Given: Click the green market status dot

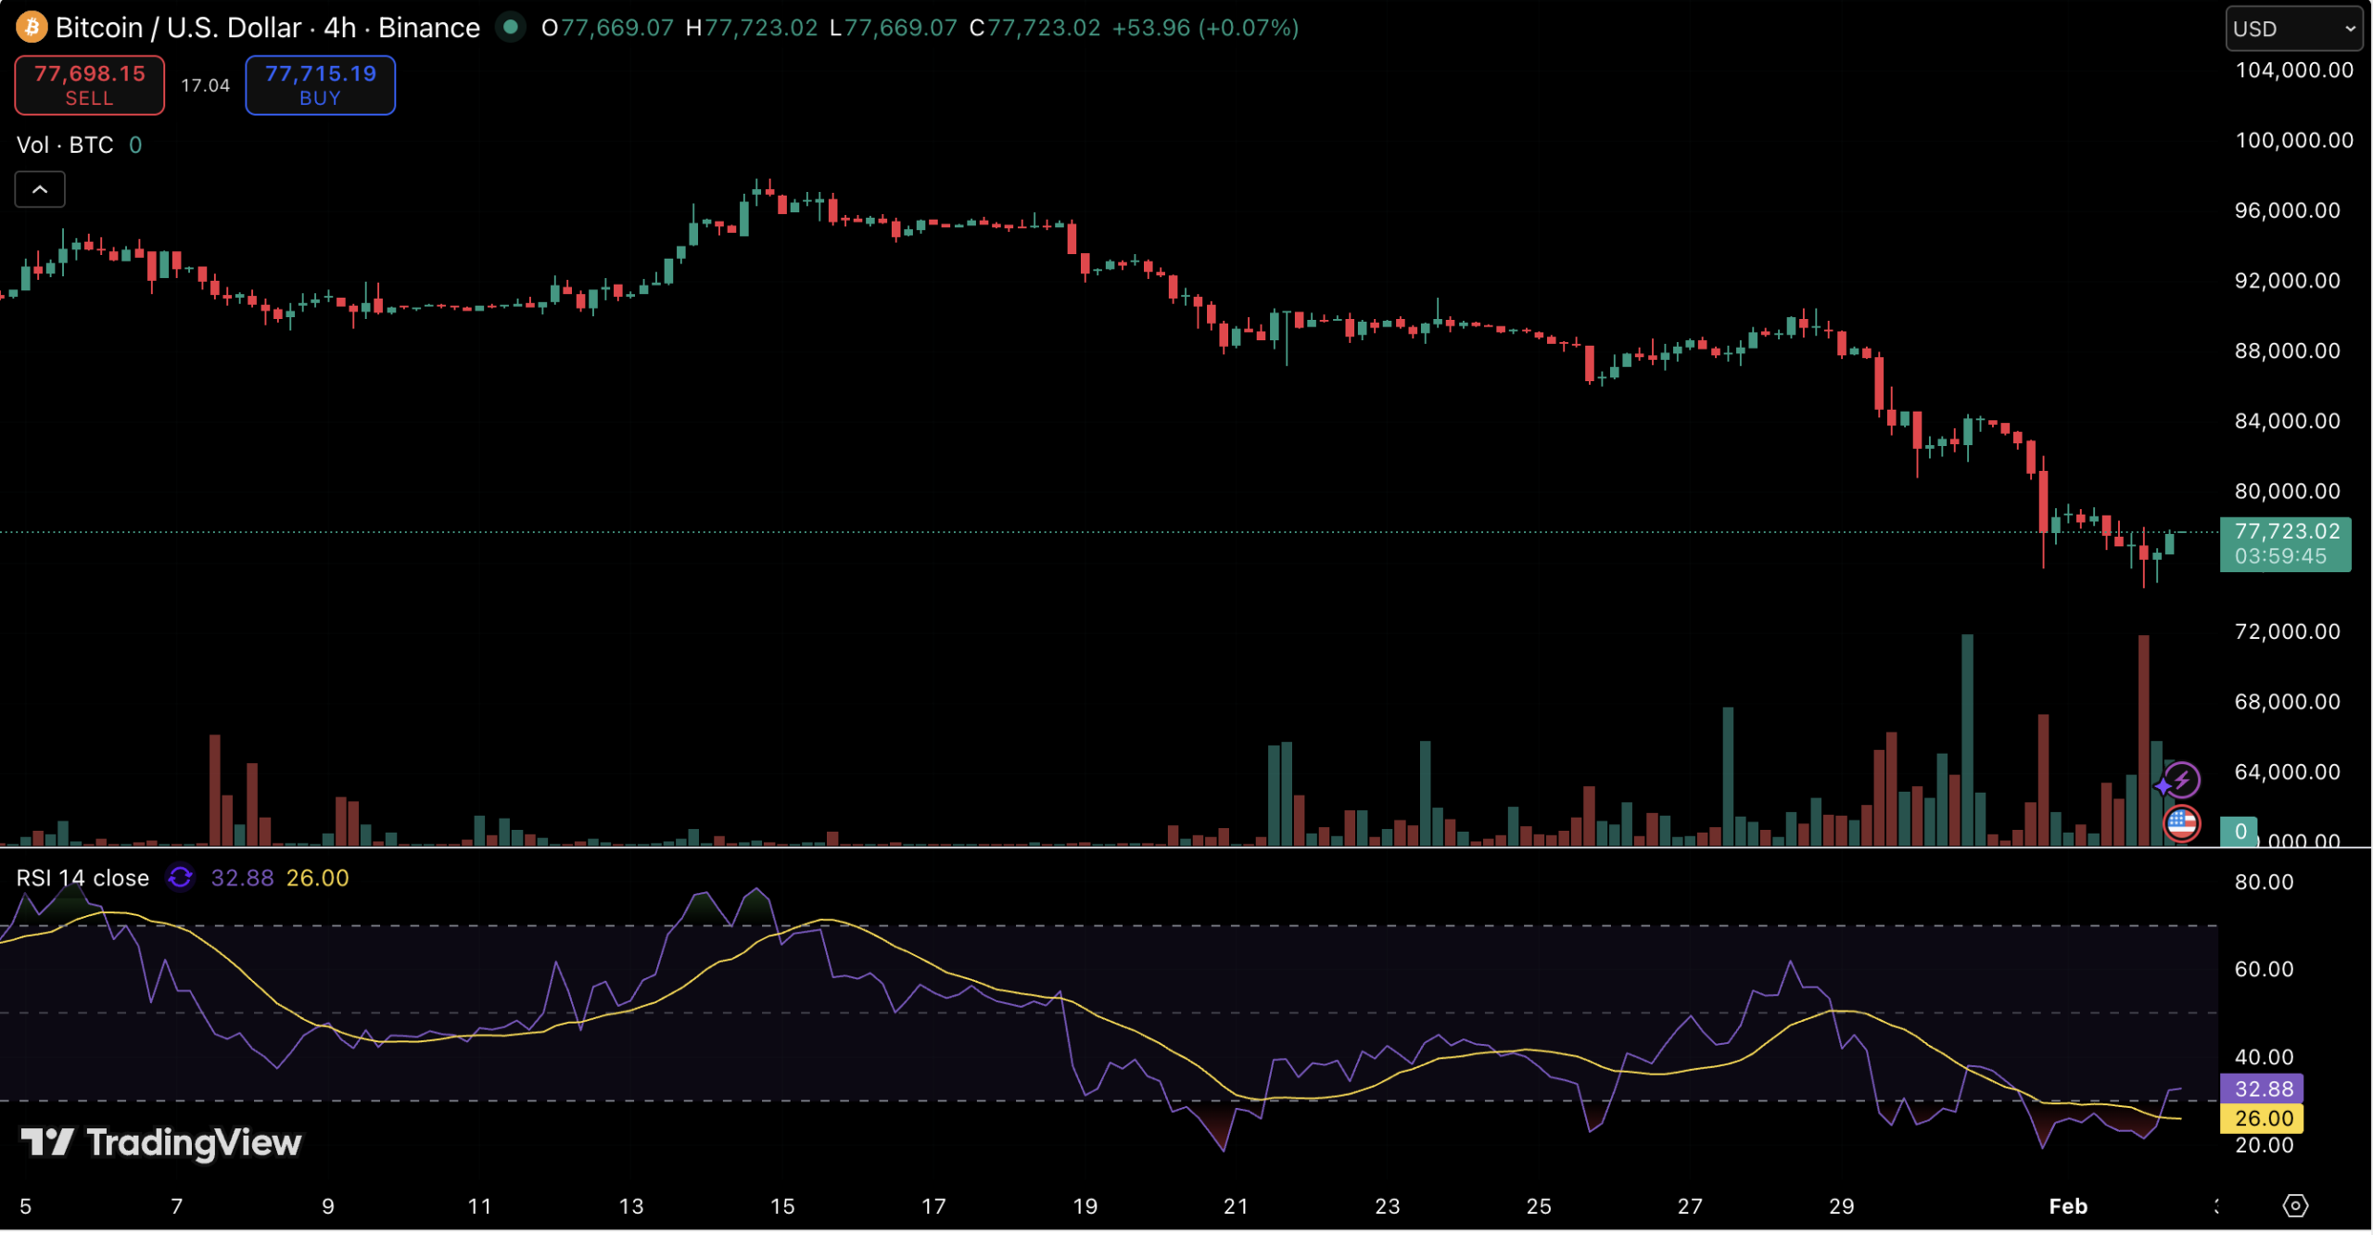Looking at the screenshot, I should point(510,27).
